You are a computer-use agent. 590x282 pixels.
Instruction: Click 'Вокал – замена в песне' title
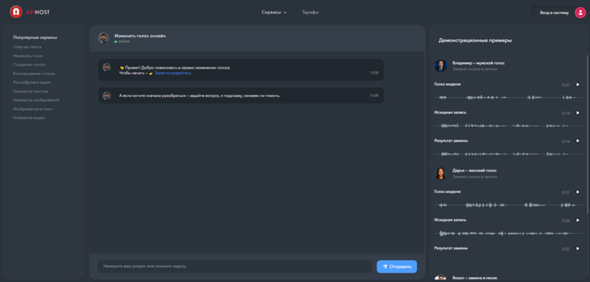(x=474, y=278)
